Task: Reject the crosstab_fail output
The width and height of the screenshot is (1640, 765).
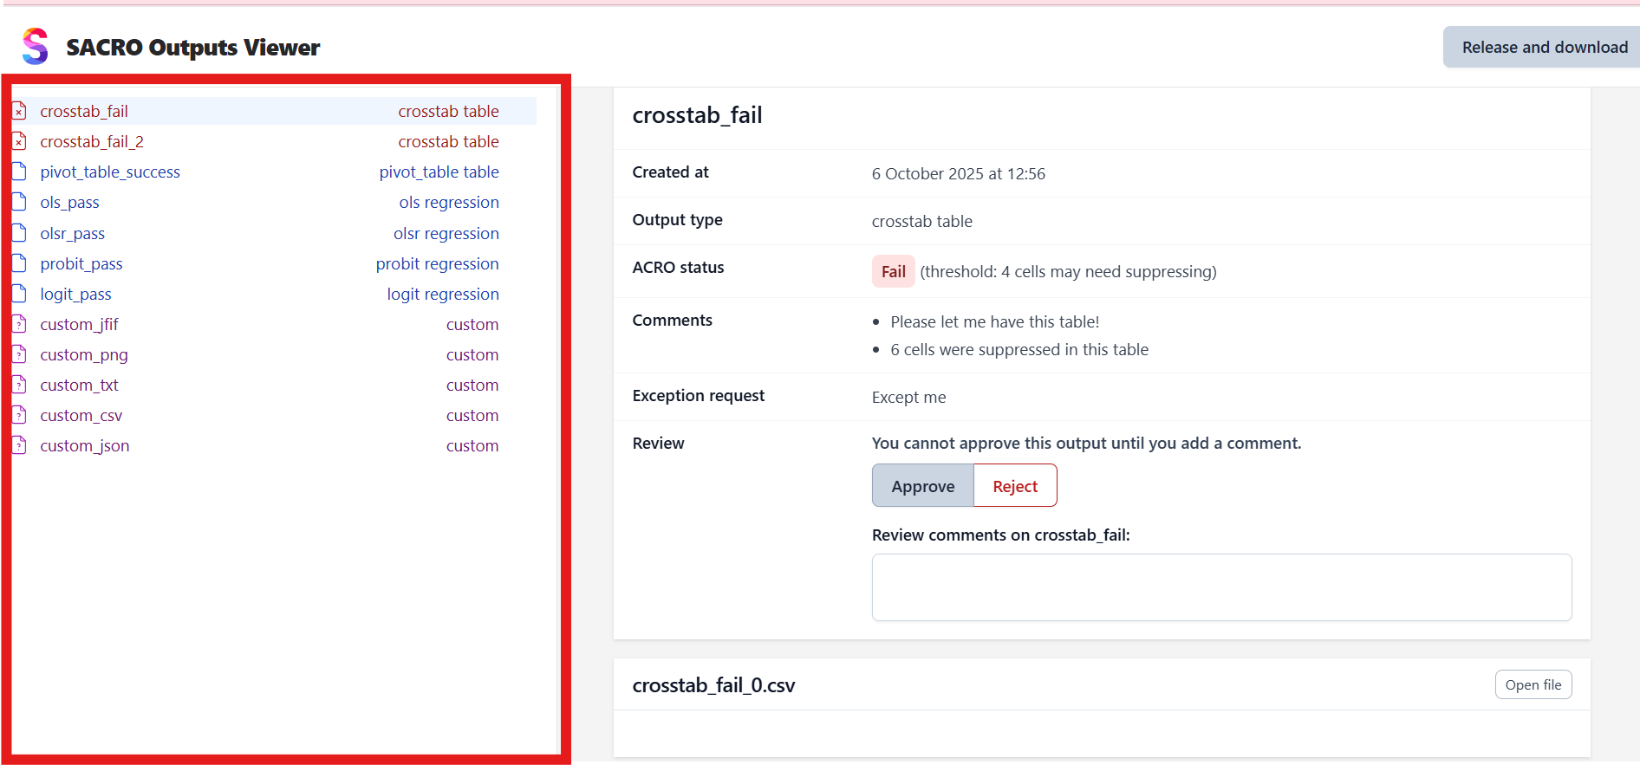Action: 1014,486
